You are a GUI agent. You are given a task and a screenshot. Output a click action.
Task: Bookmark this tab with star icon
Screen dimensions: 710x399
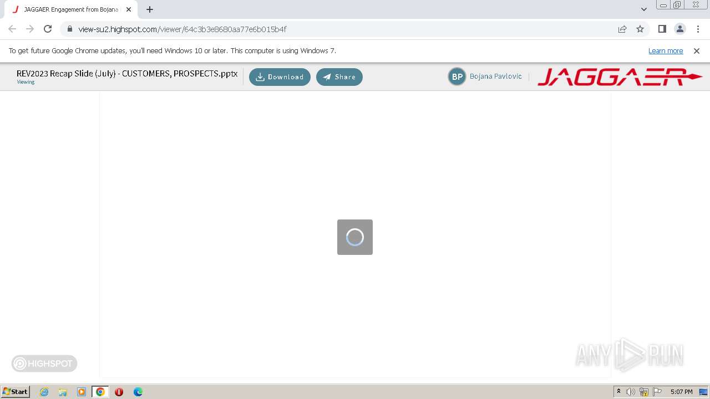pyautogui.click(x=640, y=29)
